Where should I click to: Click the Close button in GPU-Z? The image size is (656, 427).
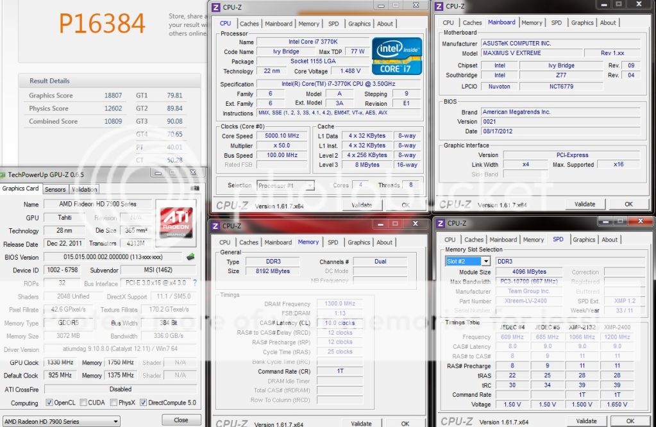click(x=181, y=420)
